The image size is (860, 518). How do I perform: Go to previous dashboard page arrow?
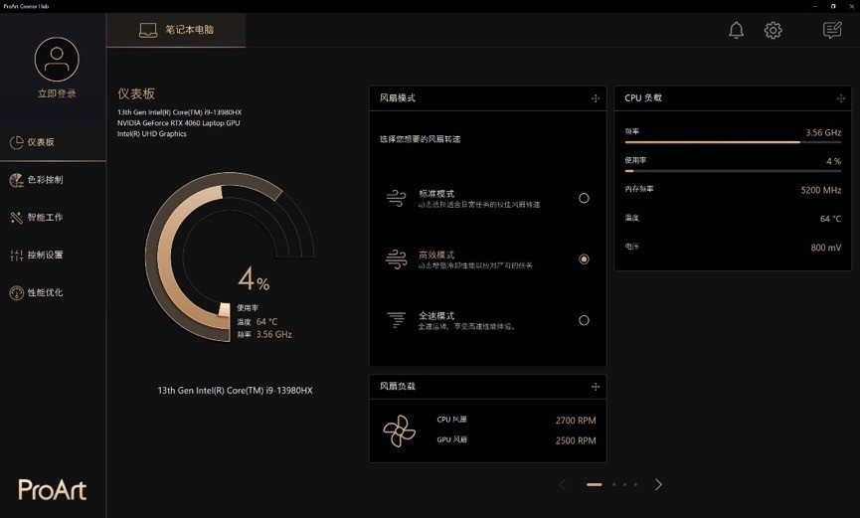tap(562, 484)
